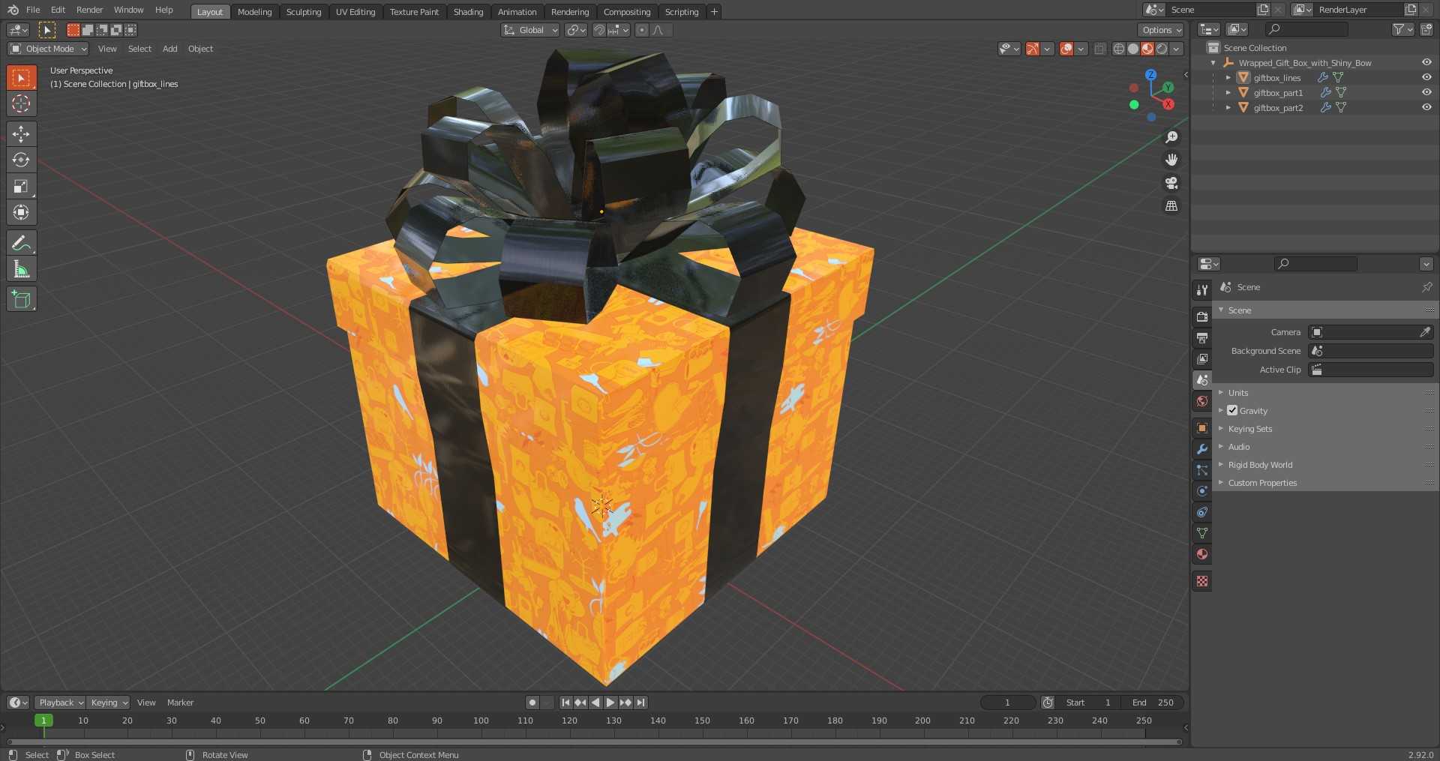The image size is (1440, 761).
Task: Open the File menu
Action: (x=33, y=10)
